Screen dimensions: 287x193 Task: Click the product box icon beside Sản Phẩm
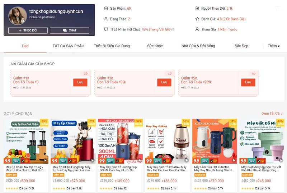[x=106, y=8]
